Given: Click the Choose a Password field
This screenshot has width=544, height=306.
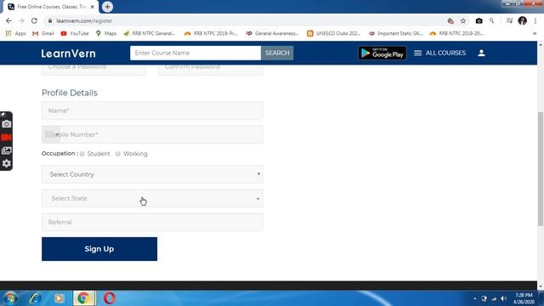Looking at the screenshot, I should 93,70.
